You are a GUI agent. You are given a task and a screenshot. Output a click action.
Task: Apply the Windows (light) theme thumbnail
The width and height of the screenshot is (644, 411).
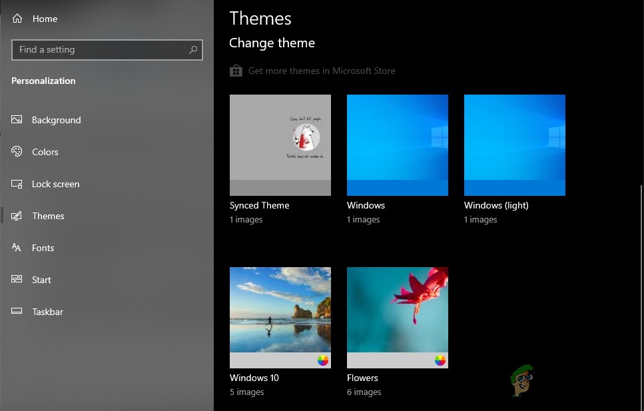pos(515,145)
